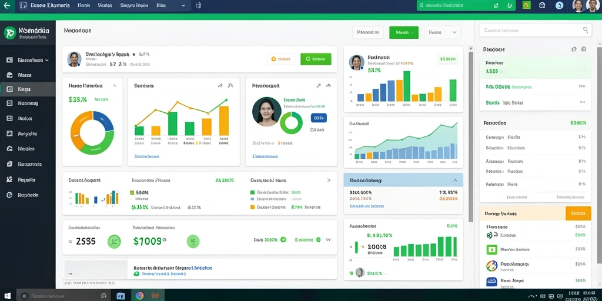Toggle the small green checkbox beside $00% value

(132, 192)
